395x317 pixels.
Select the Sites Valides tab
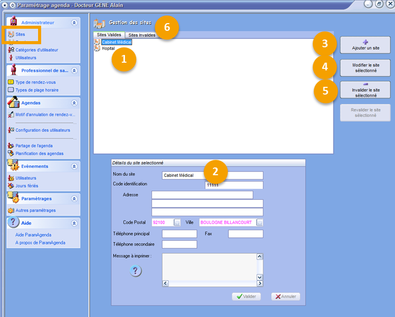tap(109, 35)
